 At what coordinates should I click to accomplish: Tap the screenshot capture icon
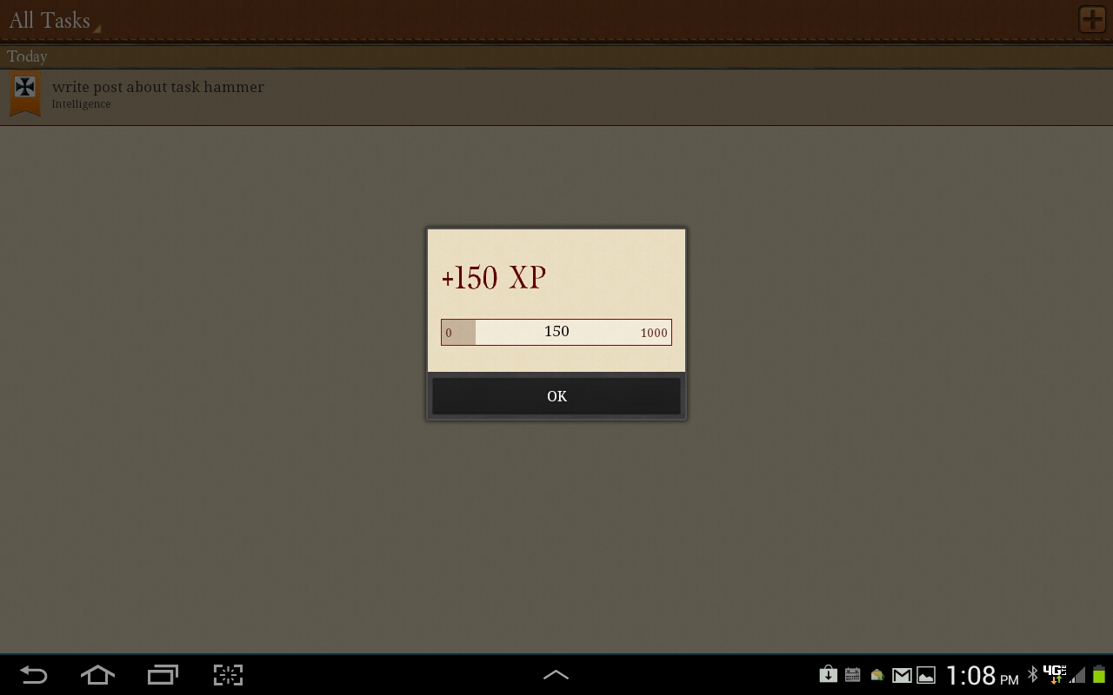pos(228,674)
